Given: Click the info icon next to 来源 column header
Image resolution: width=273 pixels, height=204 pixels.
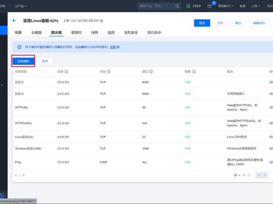Looking at the screenshot, I should coord(66,71).
